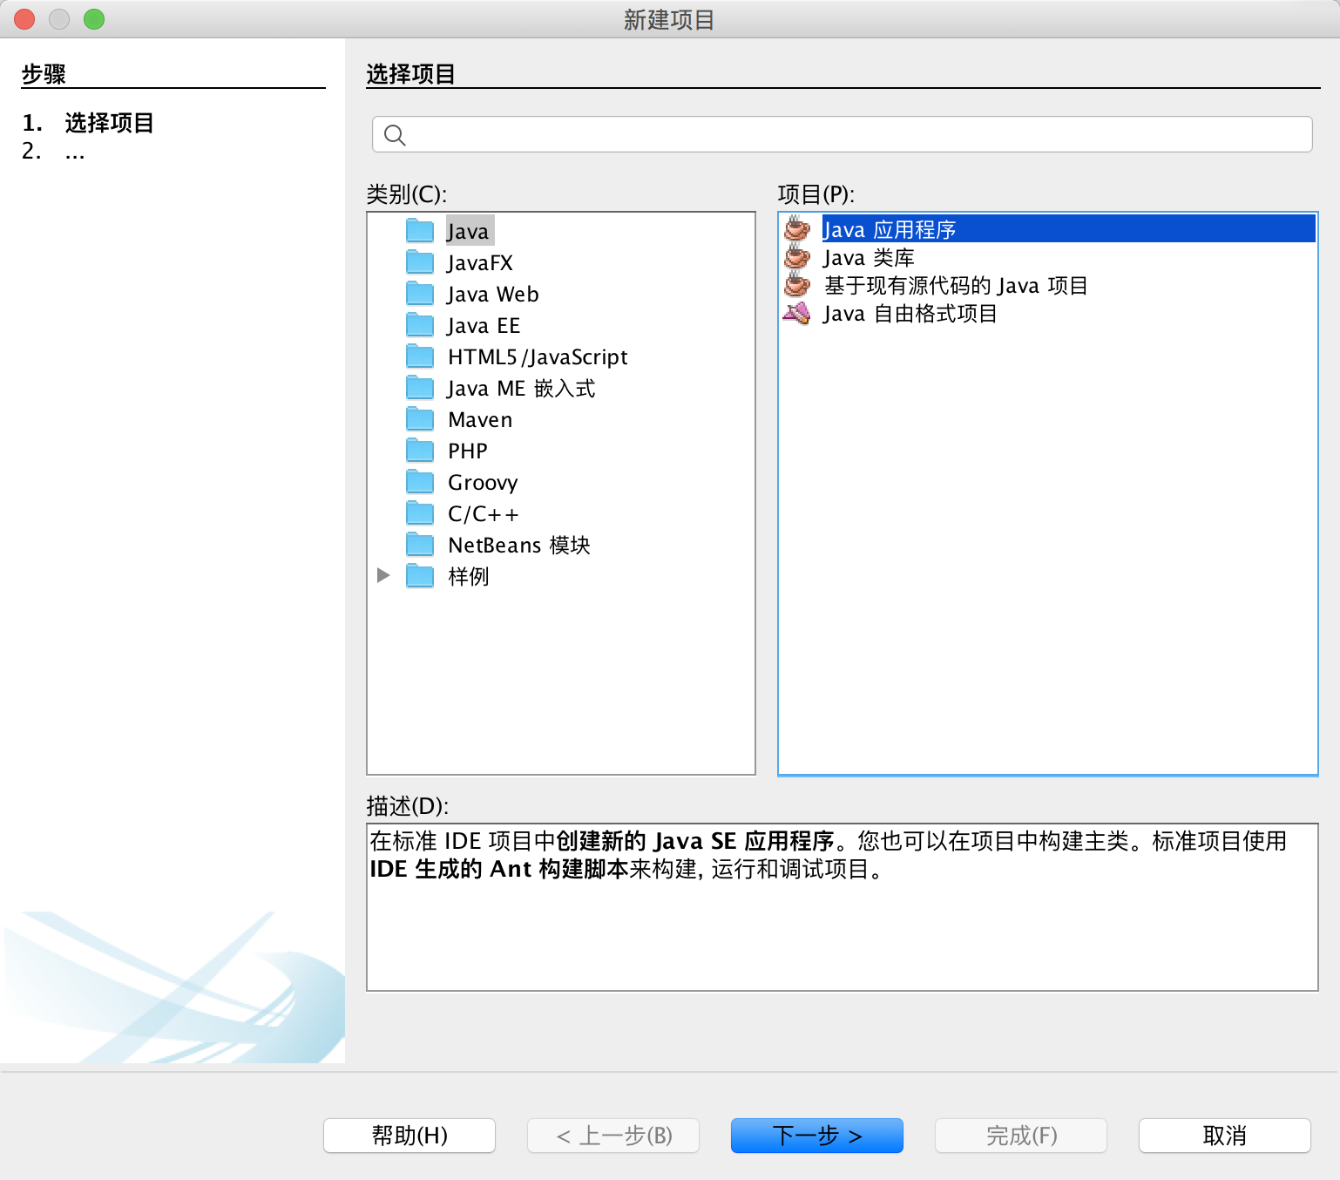Click the Java Web folder icon
Screen dimensions: 1340x1180
[420, 294]
